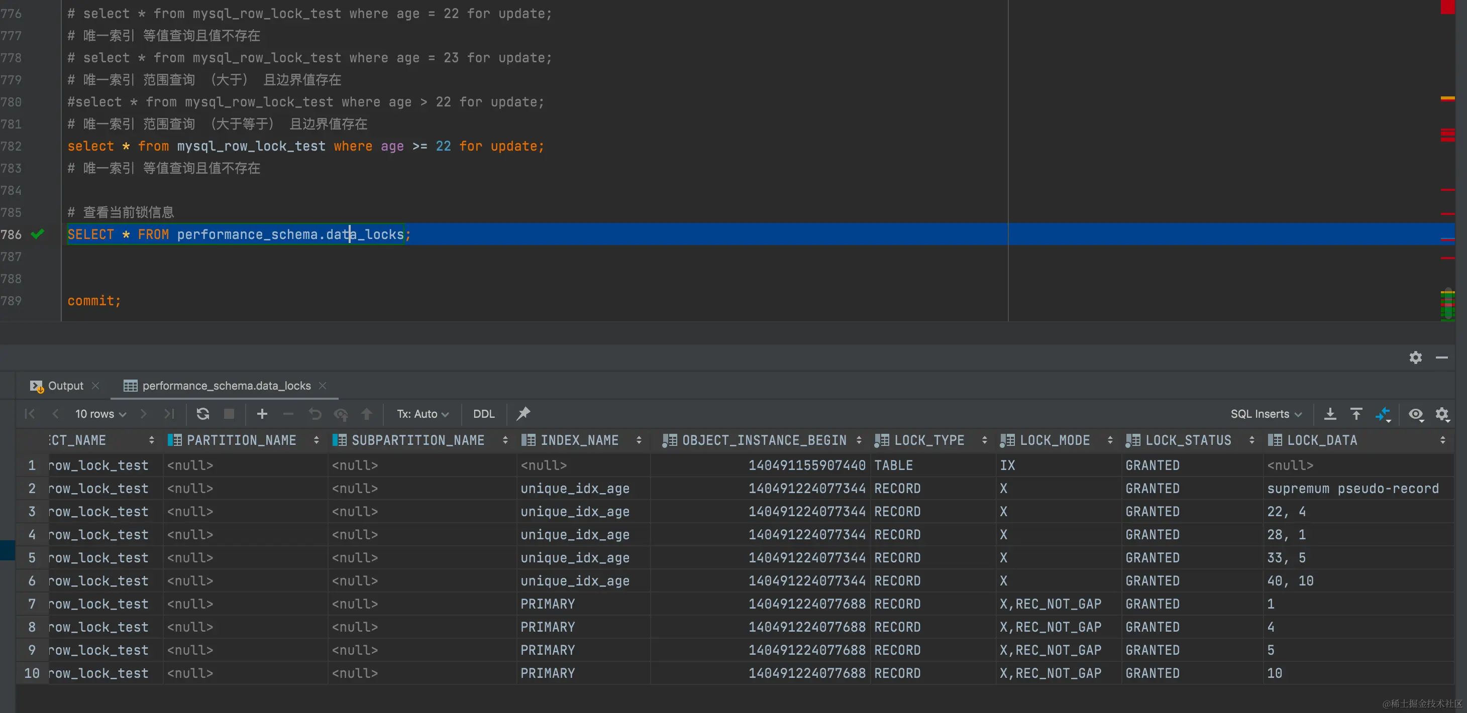This screenshot has width=1467, height=713.
Task: Click the Reload Page refresh icon
Action: tap(203, 414)
